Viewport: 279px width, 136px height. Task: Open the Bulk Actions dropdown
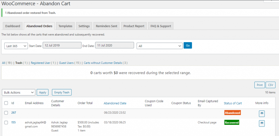[x=19, y=92]
